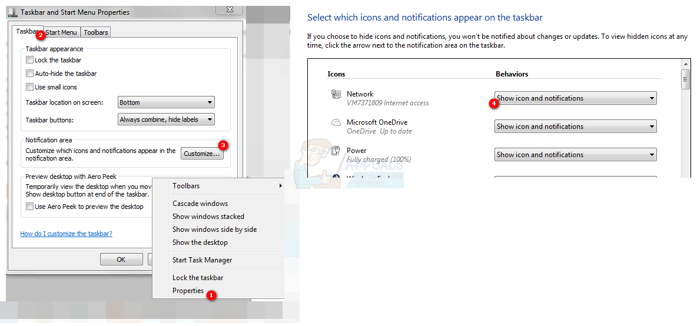Click OneDrive Up to date text
The height and width of the screenshot is (326, 697).
pyautogui.click(x=379, y=131)
